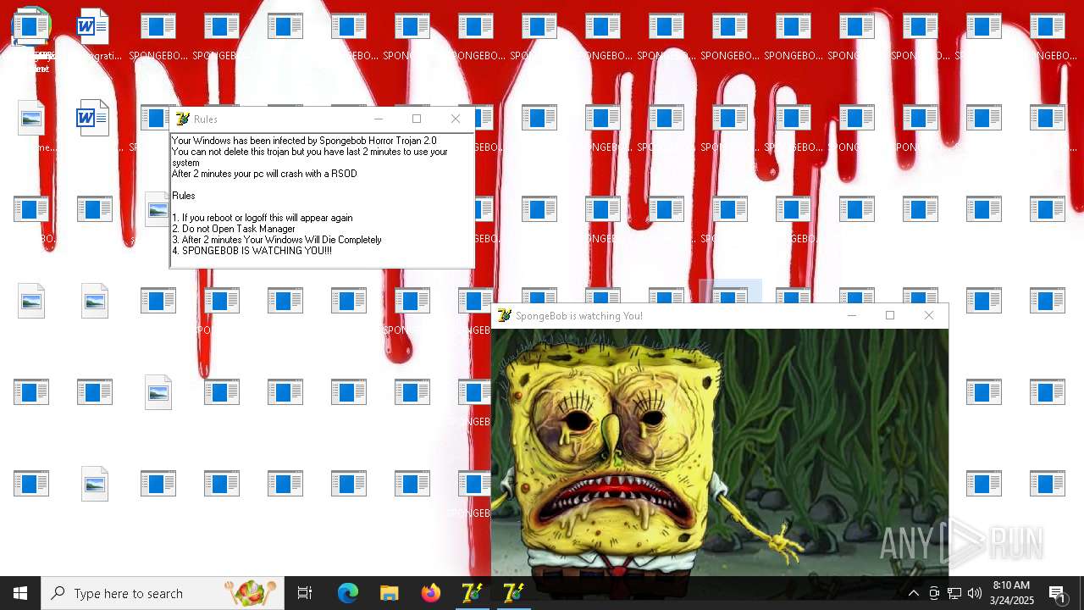Select the image file icon overlapped by Rules window
1084x610 pixels.
pyautogui.click(x=158, y=209)
